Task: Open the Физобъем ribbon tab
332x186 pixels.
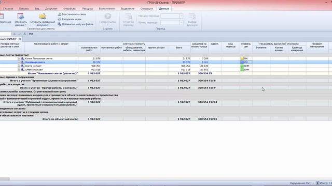Action: [x=70, y=9]
